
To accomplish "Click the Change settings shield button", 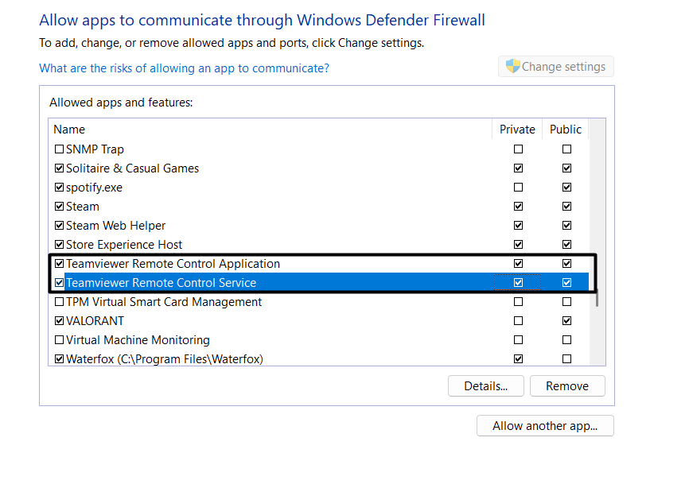I will tap(556, 67).
